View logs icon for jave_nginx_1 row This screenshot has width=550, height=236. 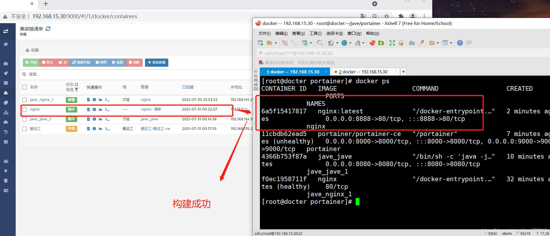88,100
